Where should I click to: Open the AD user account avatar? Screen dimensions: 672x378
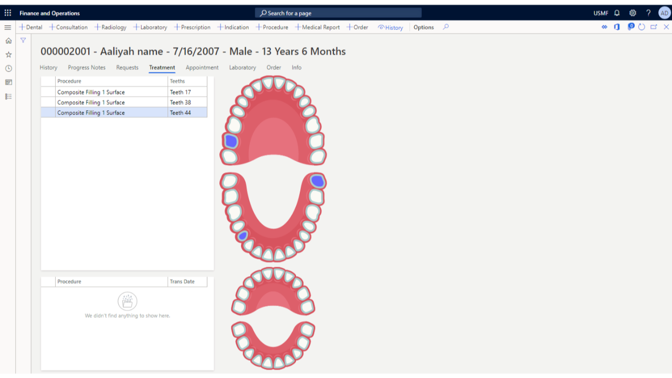pos(665,13)
